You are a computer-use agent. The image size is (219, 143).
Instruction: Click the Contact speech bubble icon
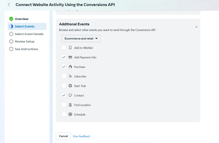tap(70, 95)
